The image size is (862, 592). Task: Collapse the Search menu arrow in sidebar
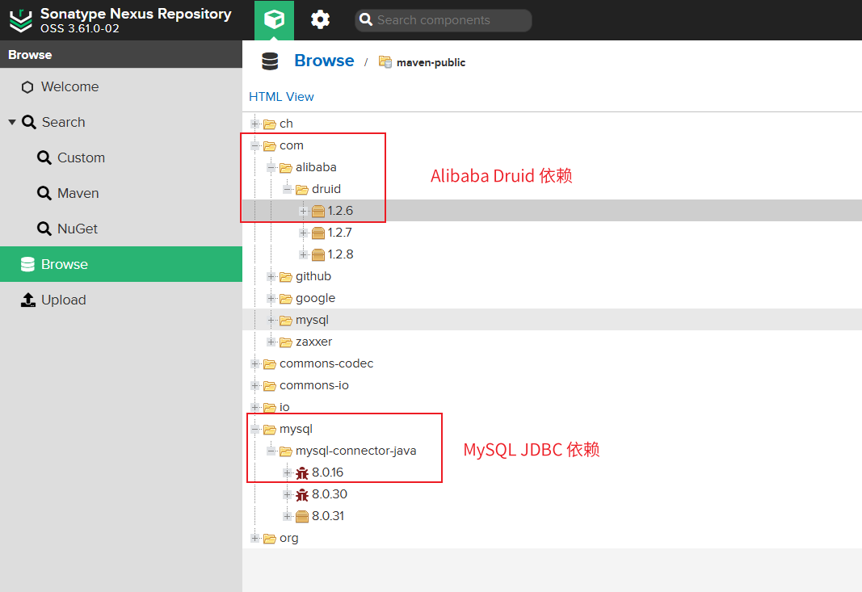(x=12, y=123)
